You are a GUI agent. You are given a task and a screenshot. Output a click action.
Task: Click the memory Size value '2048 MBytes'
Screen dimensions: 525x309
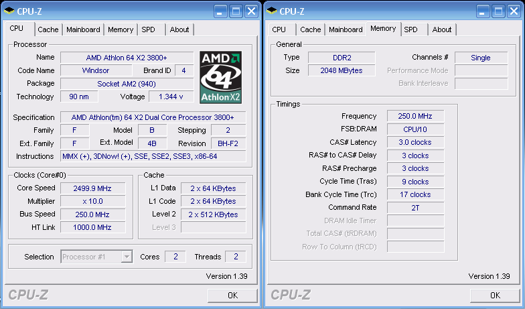(342, 70)
